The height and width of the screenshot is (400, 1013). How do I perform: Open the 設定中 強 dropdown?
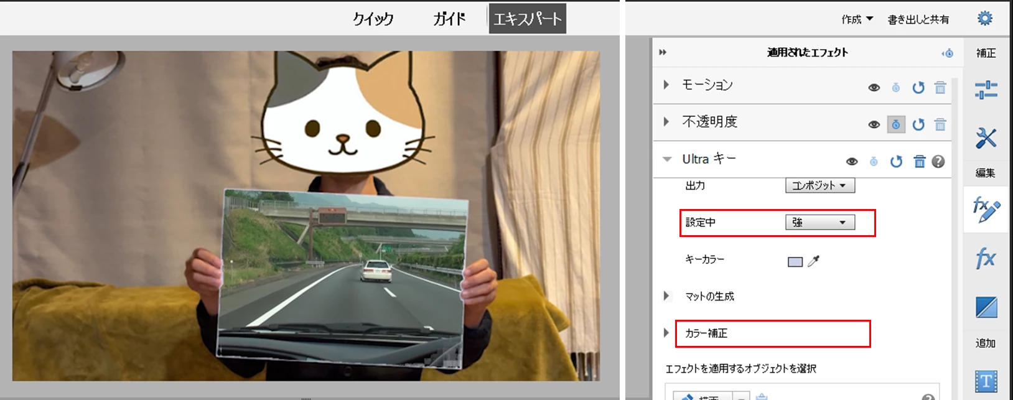point(819,222)
